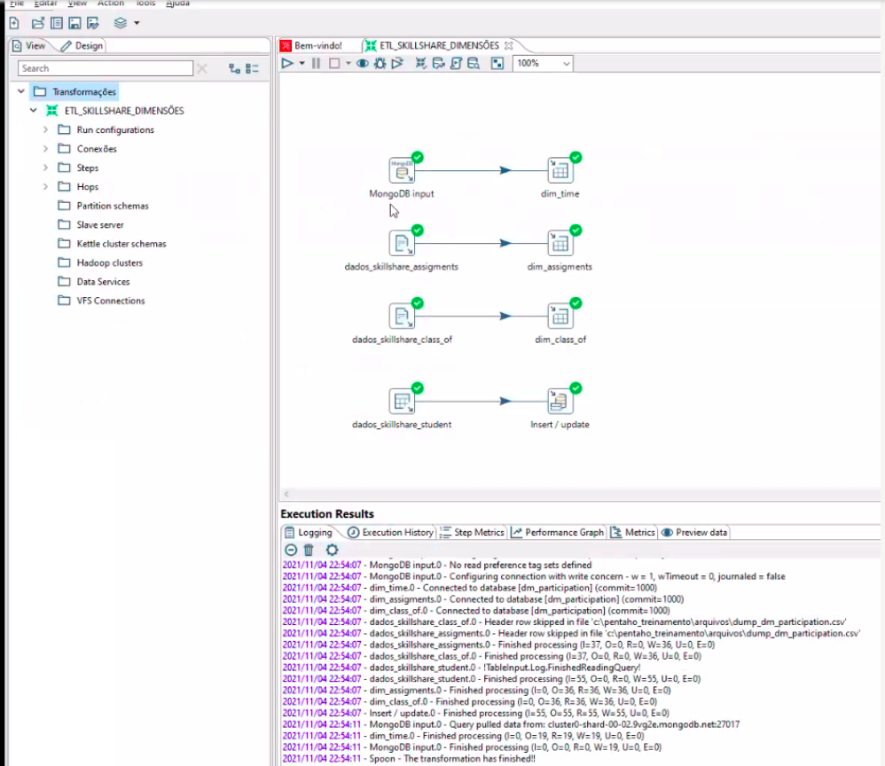Open log settings with the gear icon
Screen dimensions: 885x766
[333, 550]
